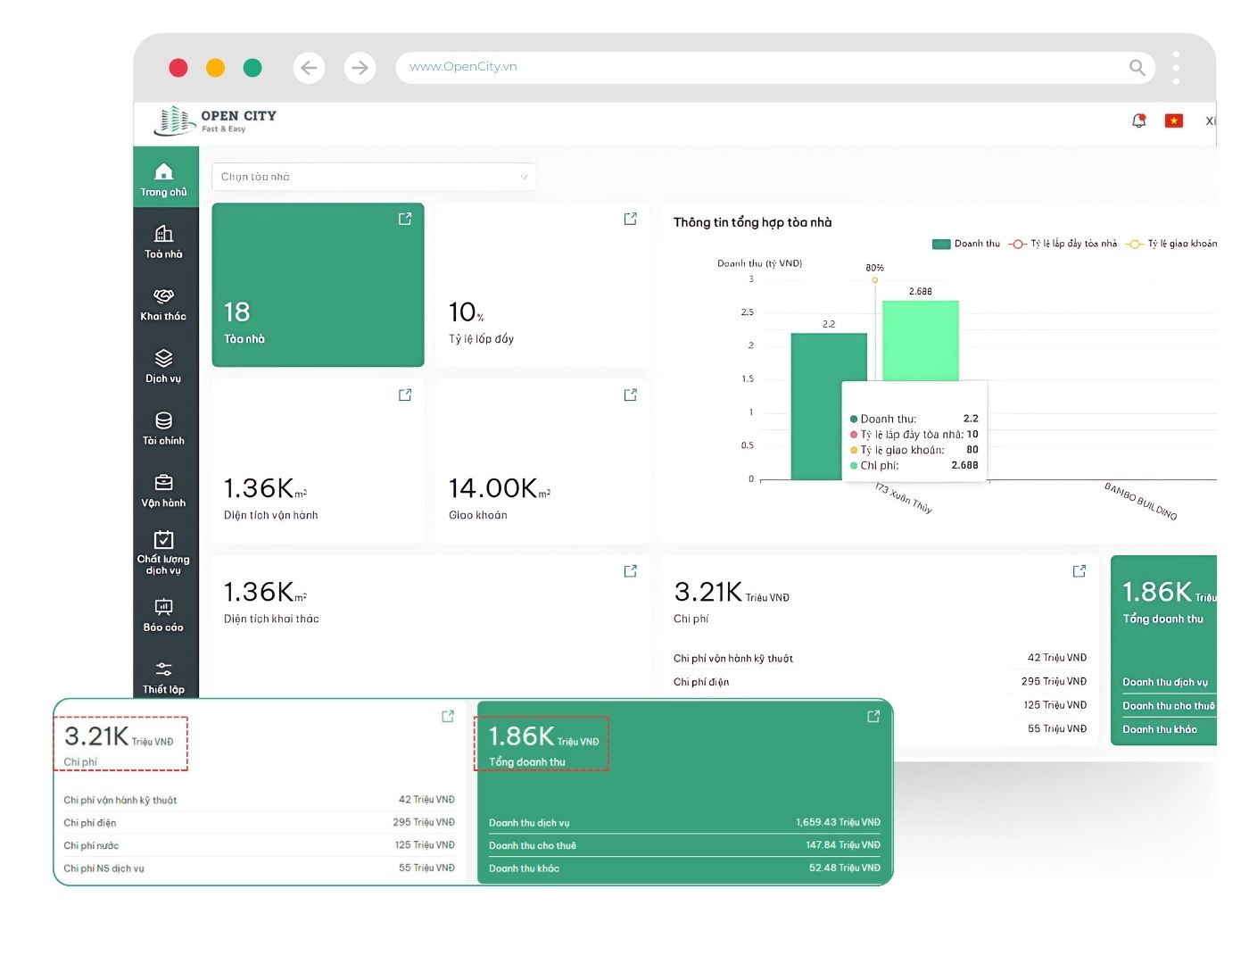1249x964 pixels.
Task: Open the browser three-dot menu
Action: [1177, 68]
